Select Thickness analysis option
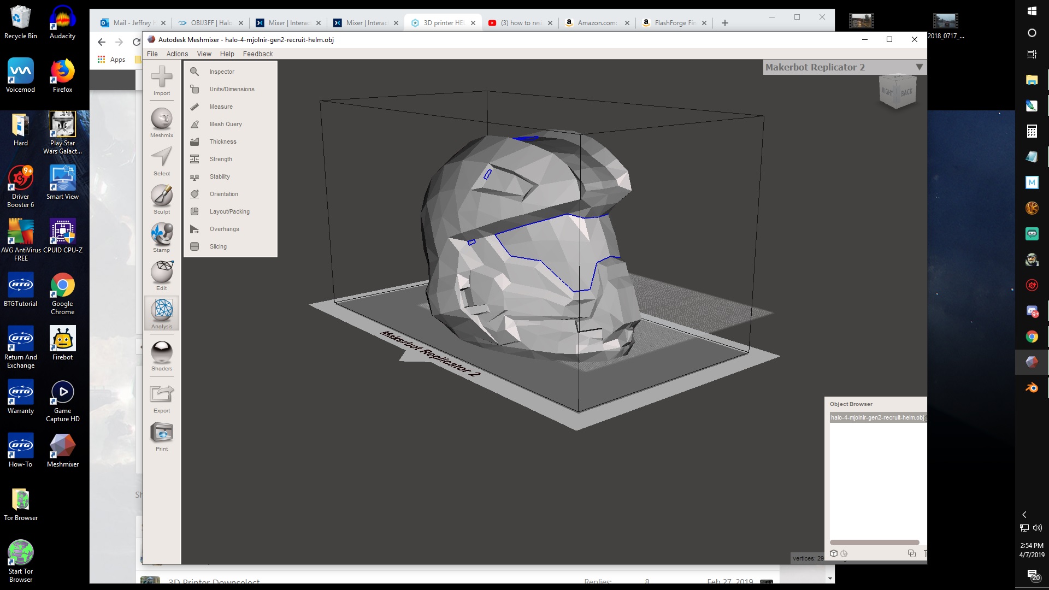The width and height of the screenshot is (1049, 590). (x=223, y=141)
